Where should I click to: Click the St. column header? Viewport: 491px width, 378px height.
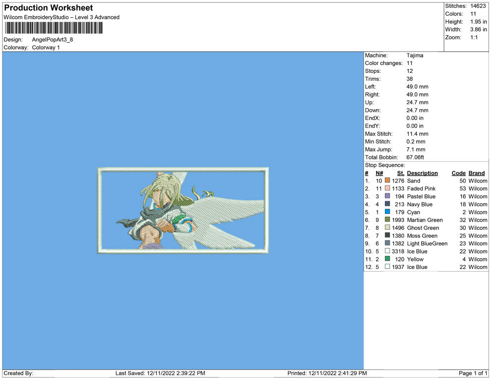(x=401, y=173)
